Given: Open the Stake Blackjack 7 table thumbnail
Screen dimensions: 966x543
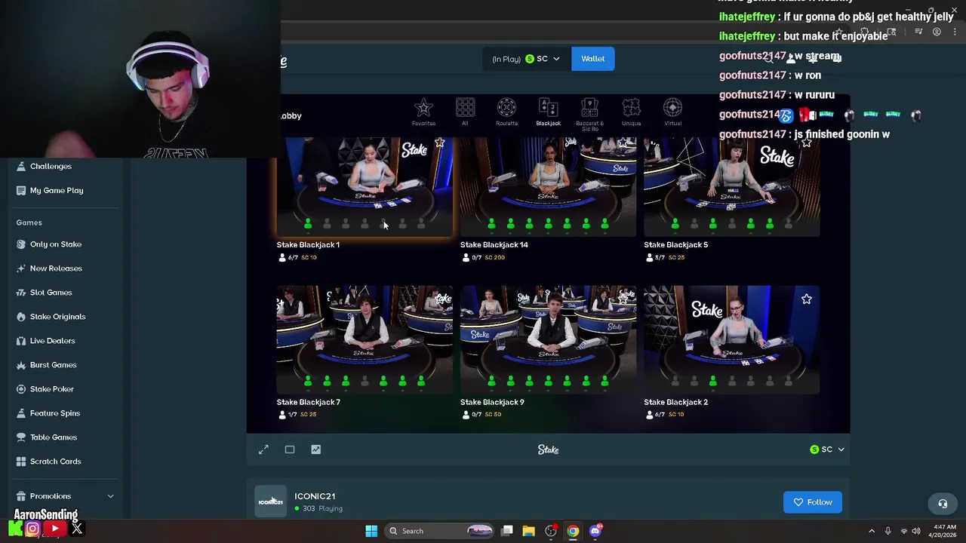Looking at the screenshot, I should click(x=365, y=339).
